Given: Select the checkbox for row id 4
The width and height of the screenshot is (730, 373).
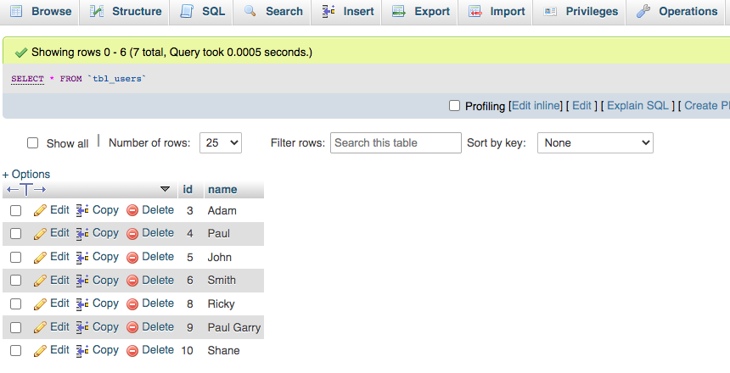Looking at the screenshot, I should pyautogui.click(x=16, y=233).
